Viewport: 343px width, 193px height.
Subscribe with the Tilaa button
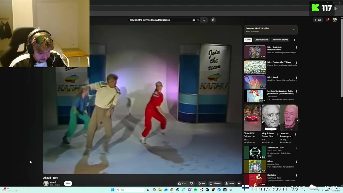tap(68, 183)
